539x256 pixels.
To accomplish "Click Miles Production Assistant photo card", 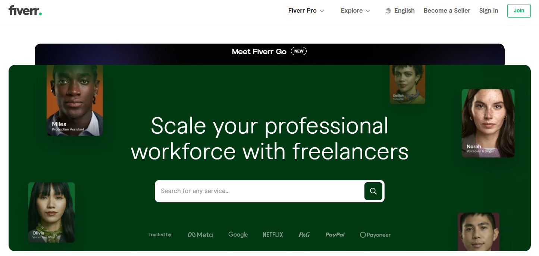I will pos(75,100).
